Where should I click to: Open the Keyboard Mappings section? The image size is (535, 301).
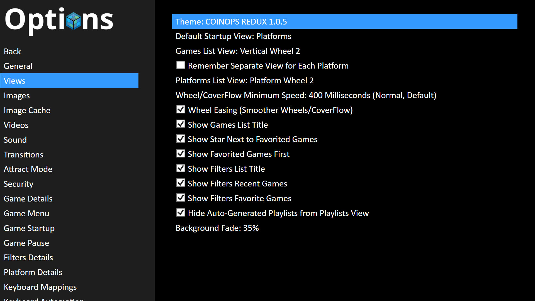click(69, 287)
